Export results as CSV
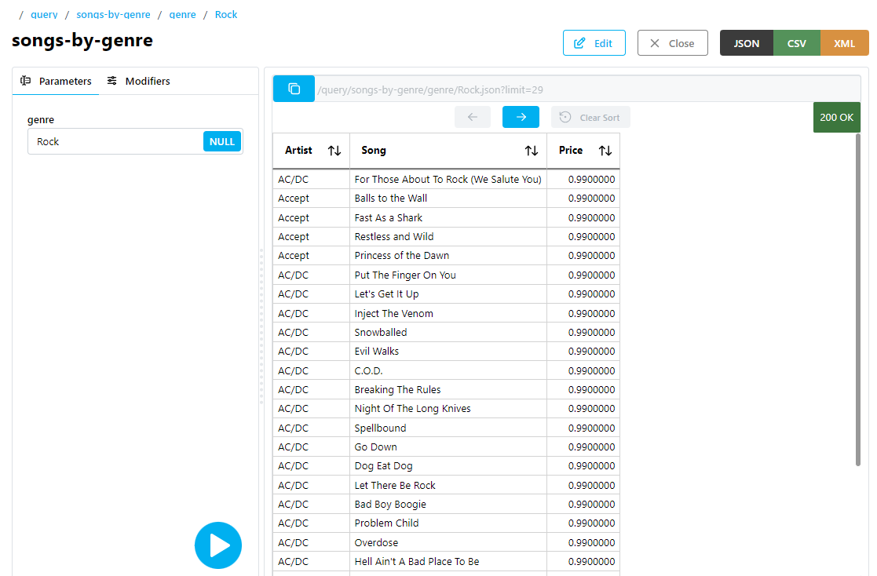The image size is (877, 576). 796,43
